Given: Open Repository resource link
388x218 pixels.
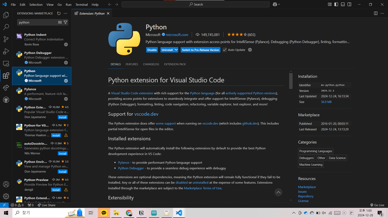Looking at the screenshot, I should click(305, 196).
